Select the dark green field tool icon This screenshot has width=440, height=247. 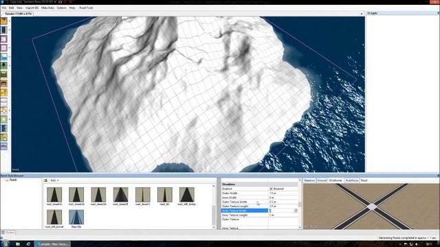click(3, 75)
